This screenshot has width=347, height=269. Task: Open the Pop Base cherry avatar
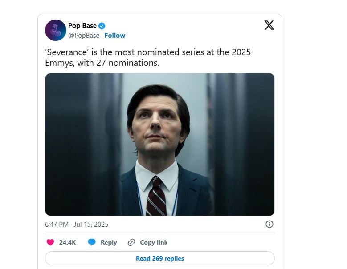pyautogui.click(x=56, y=30)
